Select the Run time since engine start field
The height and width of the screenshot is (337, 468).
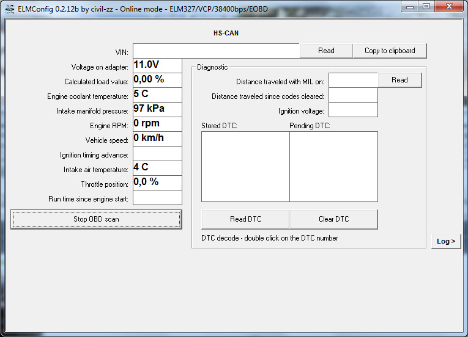(157, 198)
